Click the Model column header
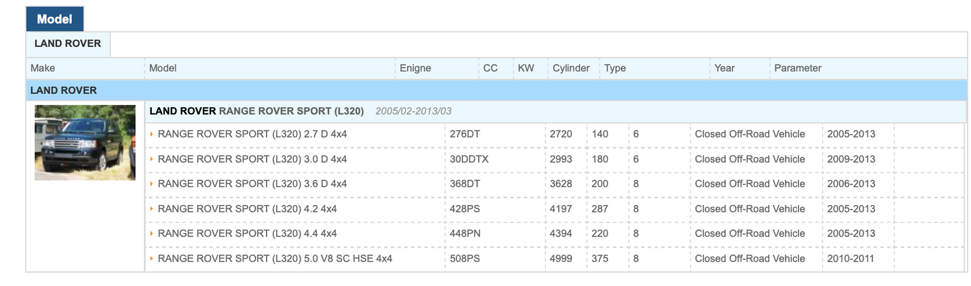Screen dimensions: 971x286 tap(163, 68)
